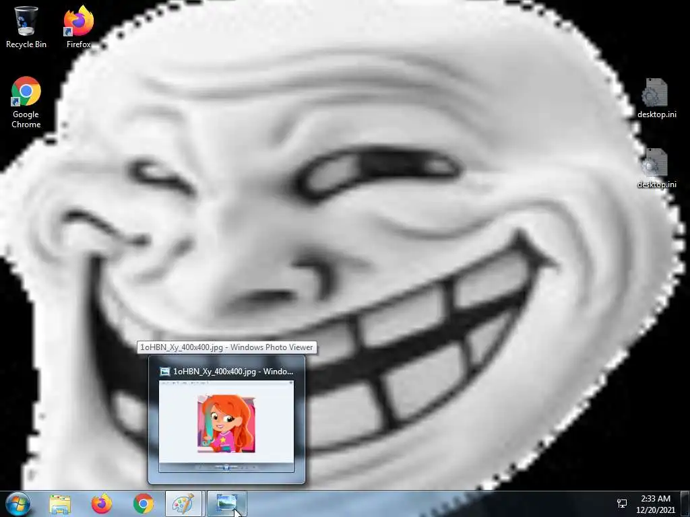This screenshot has width=690, height=517.
Task: Open the Recycle Bin desktop icon
Action: pos(26,26)
